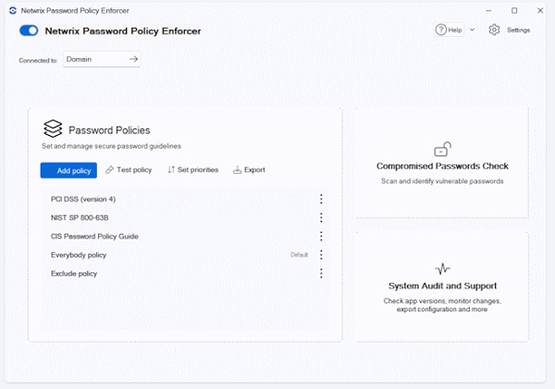Open the Exclude policy three-dot menu
Screen dimensions: 555x389
(321, 274)
